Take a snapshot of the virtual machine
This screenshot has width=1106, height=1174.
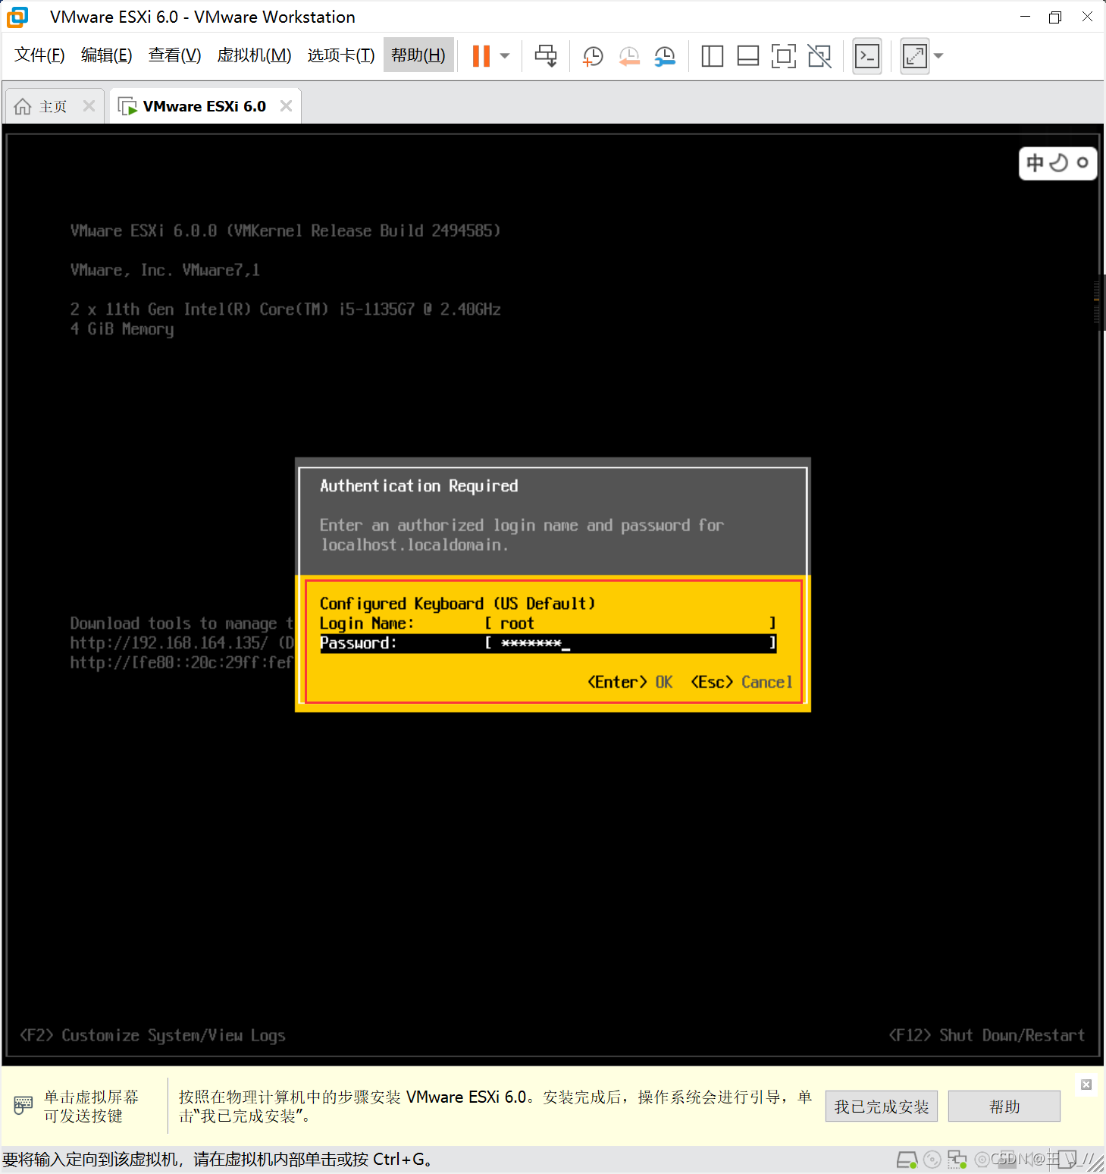pos(593,55)
